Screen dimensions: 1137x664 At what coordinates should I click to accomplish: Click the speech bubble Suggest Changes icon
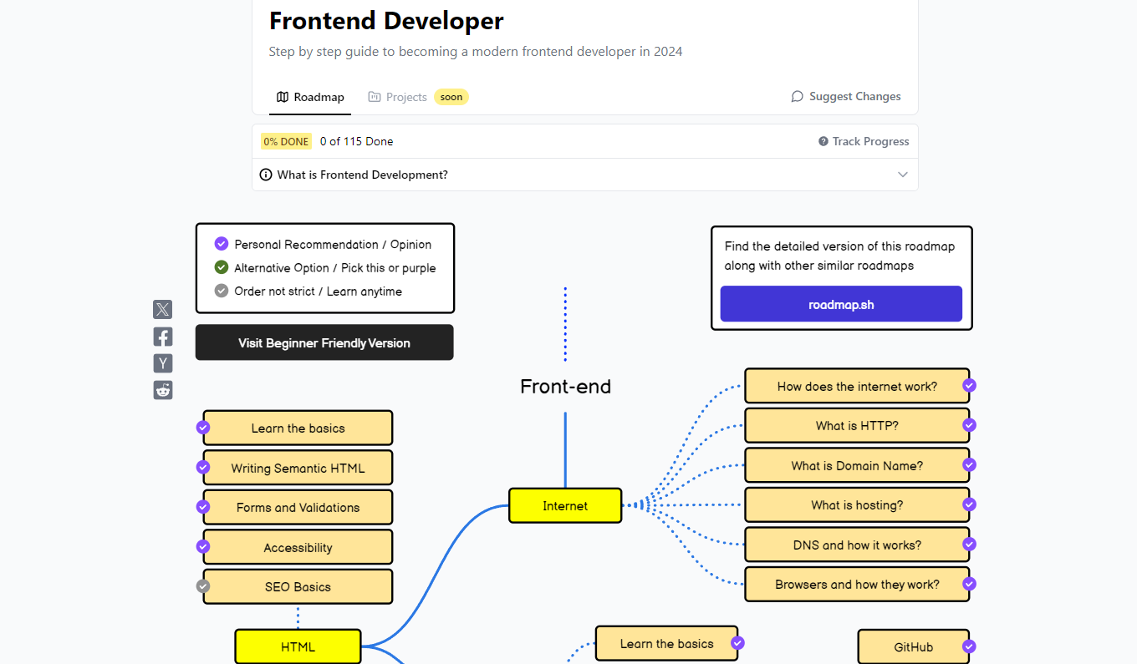pos(798,97)
